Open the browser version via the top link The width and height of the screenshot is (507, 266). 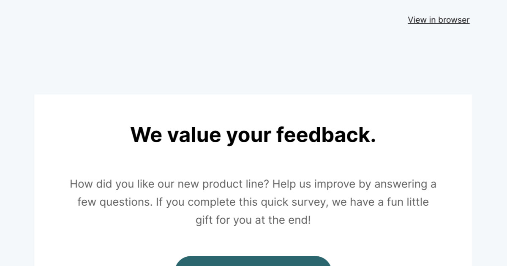(438, 20)
